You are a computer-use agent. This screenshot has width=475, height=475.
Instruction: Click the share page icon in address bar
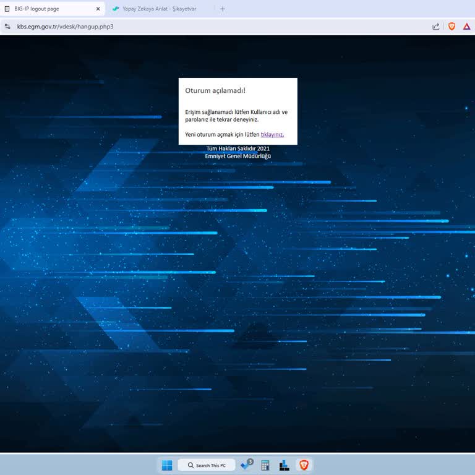pos(435,27)
